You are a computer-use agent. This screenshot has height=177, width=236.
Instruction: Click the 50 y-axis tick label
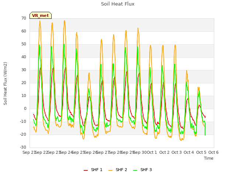point(24,44)
